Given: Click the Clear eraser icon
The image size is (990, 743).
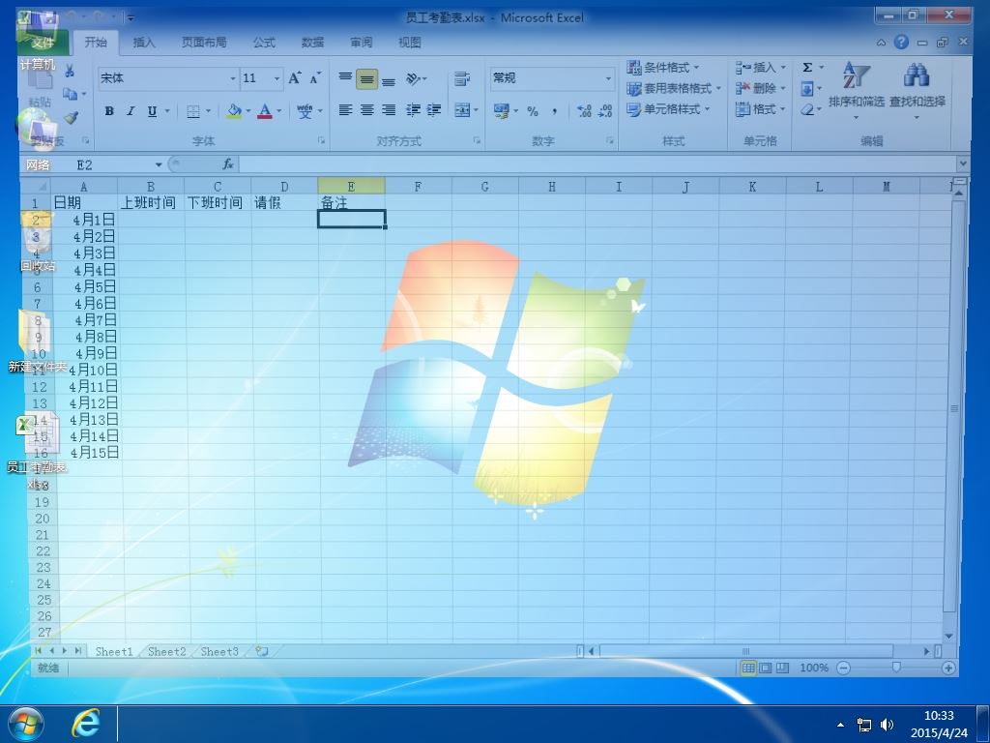Looking at the screenshot, I should [x=807, y=109].
